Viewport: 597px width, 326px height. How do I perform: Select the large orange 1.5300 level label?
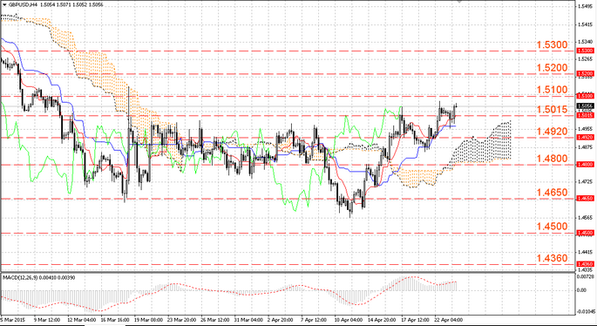552,45
